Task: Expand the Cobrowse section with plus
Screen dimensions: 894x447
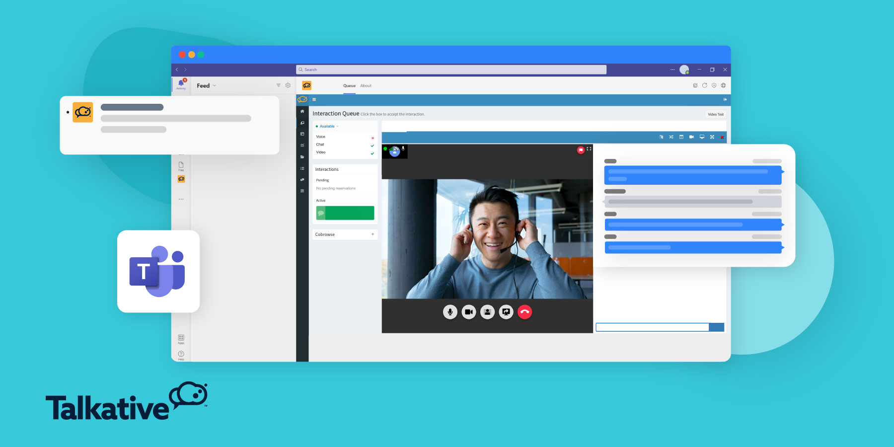Action: click(x=372, y=234)
